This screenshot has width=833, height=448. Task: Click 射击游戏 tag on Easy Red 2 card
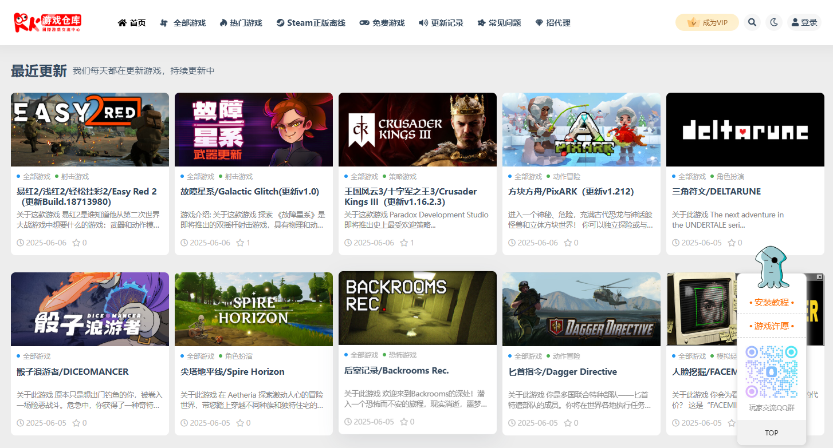pyautogui.click(x=72, y=176)
